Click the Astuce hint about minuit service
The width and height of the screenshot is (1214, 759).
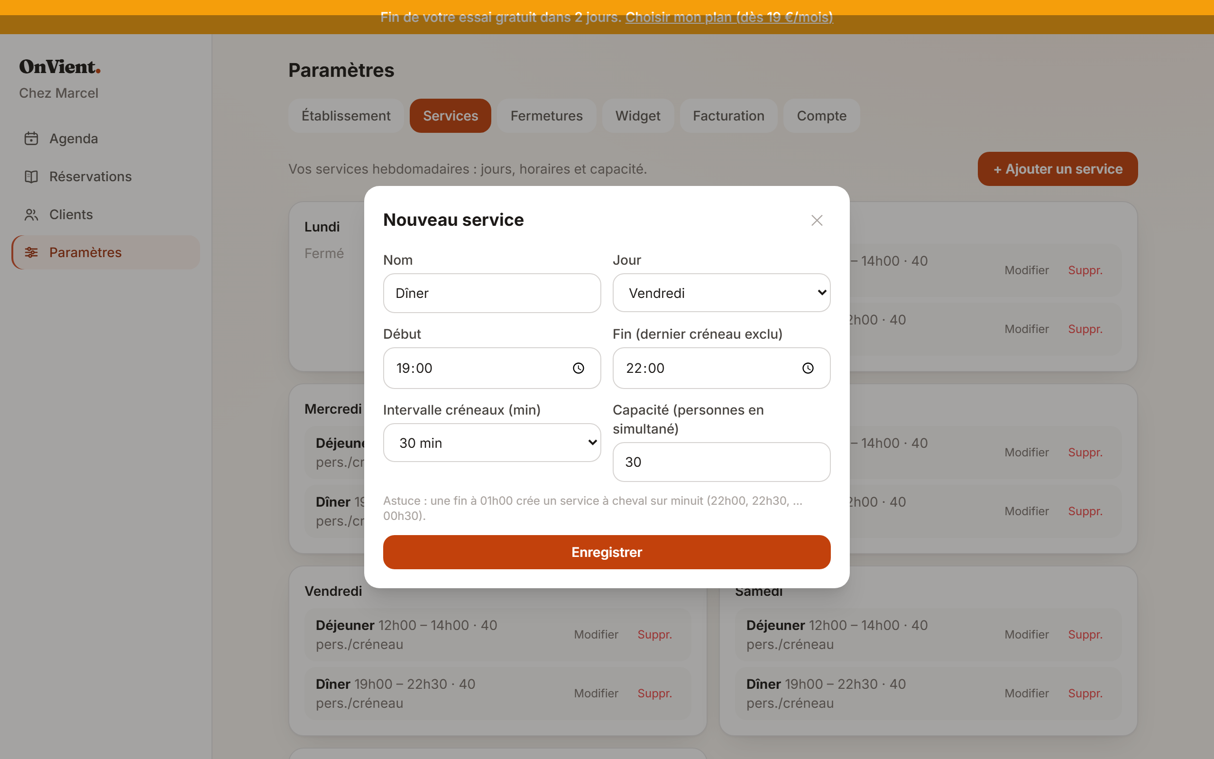coord(592,508)
